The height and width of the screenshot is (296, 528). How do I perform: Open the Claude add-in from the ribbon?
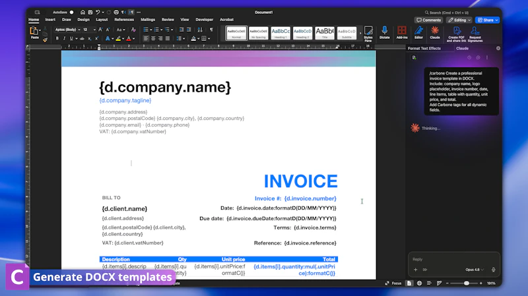(x=435, y=33)
